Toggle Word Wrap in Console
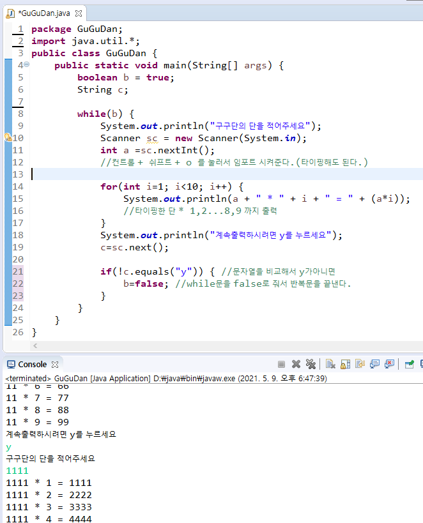 tap(360, 364)
